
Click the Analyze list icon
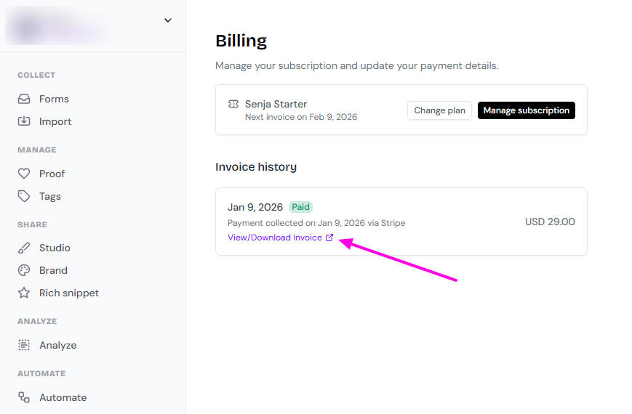[x=24, y=345]
